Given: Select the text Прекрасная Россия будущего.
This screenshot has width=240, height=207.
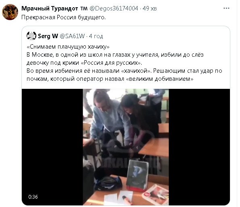Looking at the screenshot, I should pyautogui.click(x=63, y=17).
